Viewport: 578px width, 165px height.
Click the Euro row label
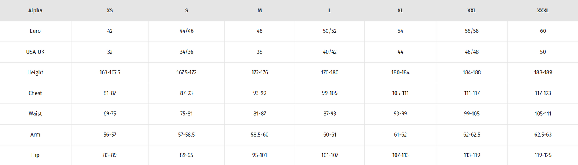tap(35, 31)
